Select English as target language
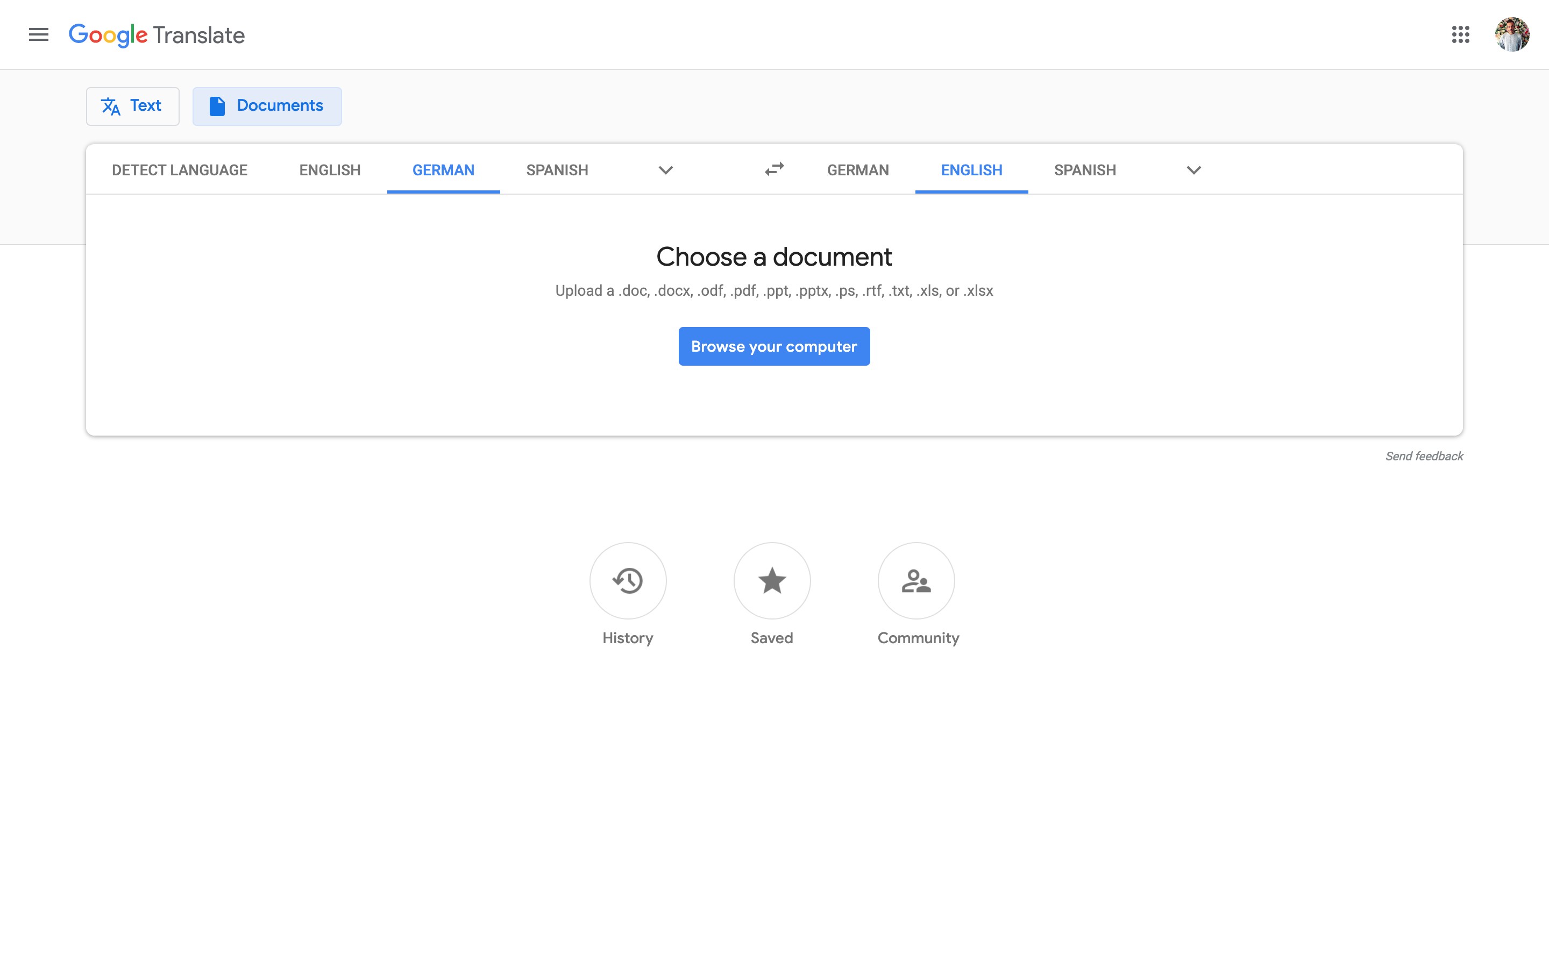Image resolution: width=1549 pixels, height=968 pixels. click(971, 170)
